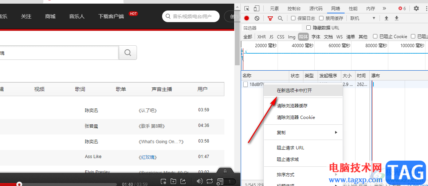Viewport: 428px width, 186px height.
Task: Open DevTools settings gear
Action: click(x=416, y=8)
